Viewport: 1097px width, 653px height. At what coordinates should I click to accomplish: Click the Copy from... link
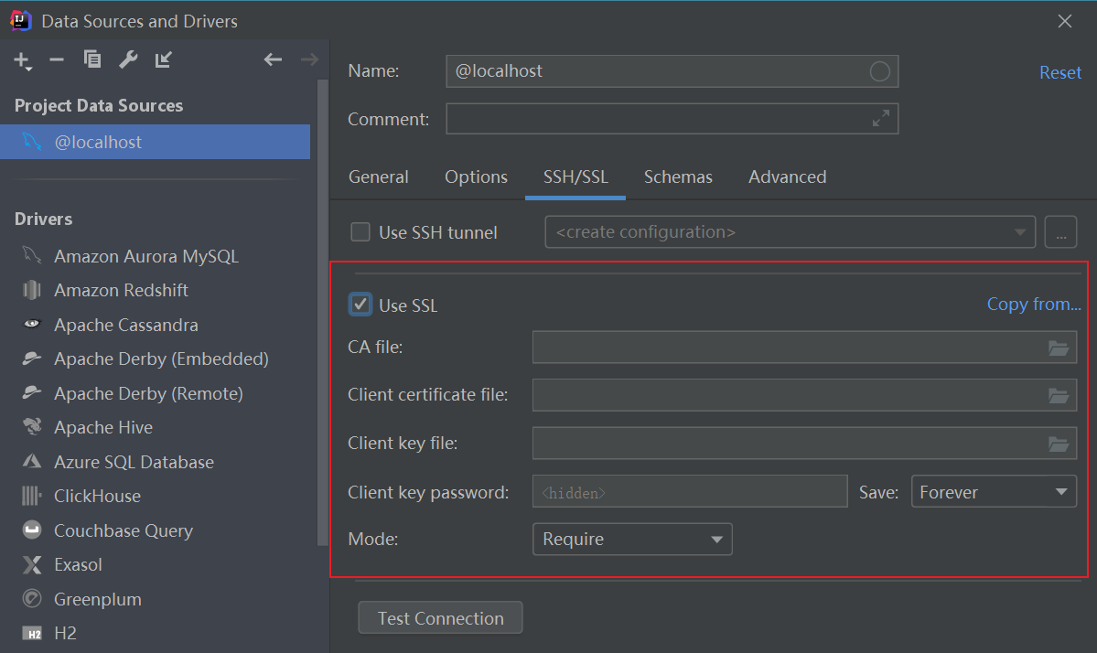(x=1034, y=305)
